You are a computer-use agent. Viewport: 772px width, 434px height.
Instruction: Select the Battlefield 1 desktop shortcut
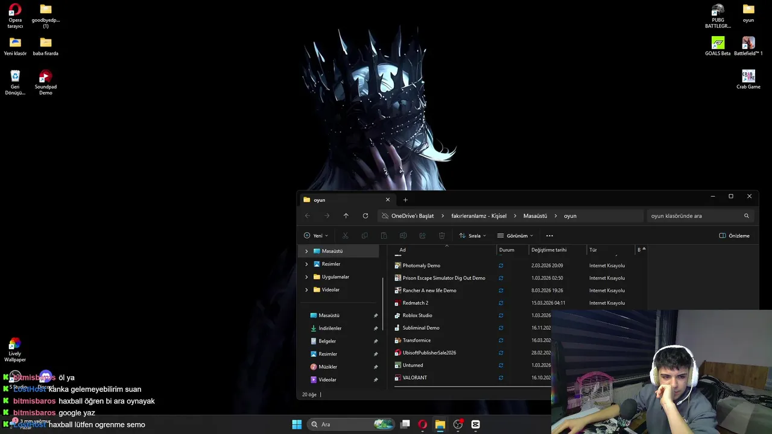(748, 46)
